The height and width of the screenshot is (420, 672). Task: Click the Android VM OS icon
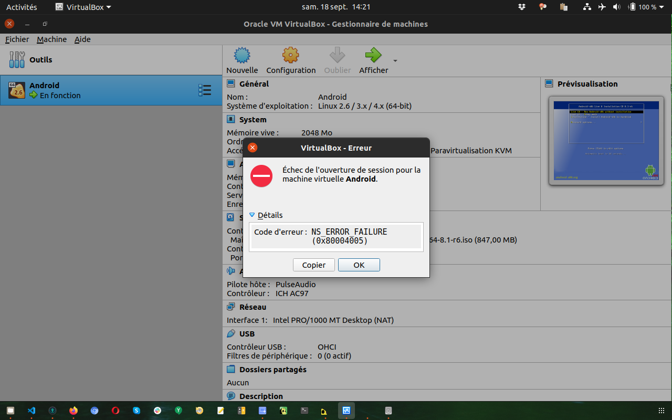17,90
